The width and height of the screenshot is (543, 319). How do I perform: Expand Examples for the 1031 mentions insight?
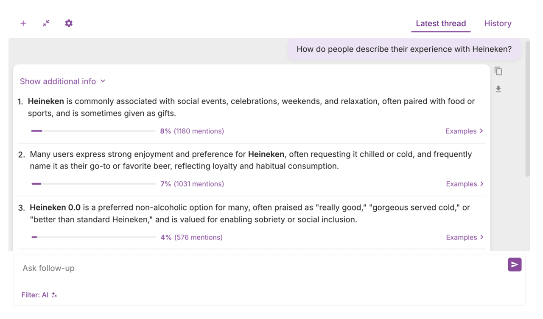(x=465, y=184)
